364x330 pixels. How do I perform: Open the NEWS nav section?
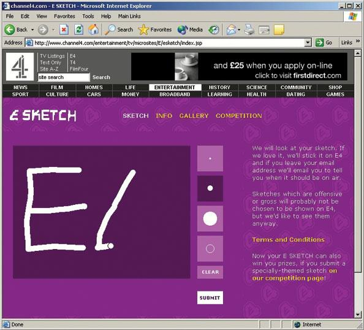[x=20, y=87]
